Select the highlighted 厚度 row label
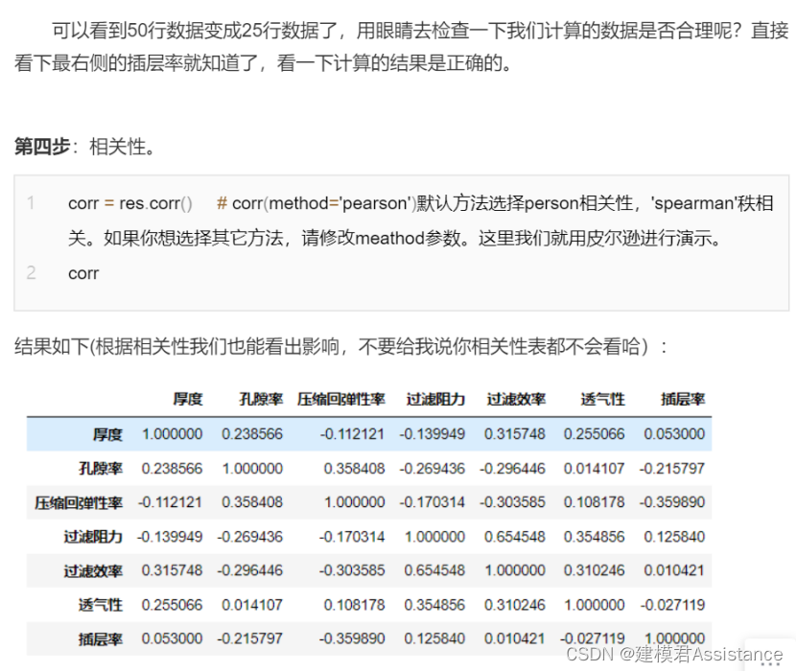The image size is (797, 672). point(107,434)
